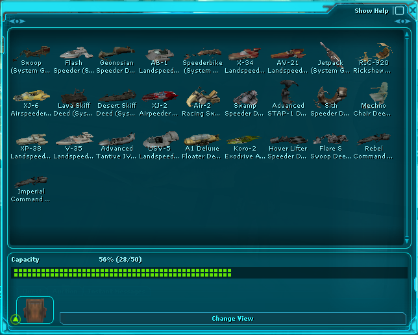This screenshot has width=418, height=335.
Task: Click the green up-arrow container icon
Action: click(16, 319)
